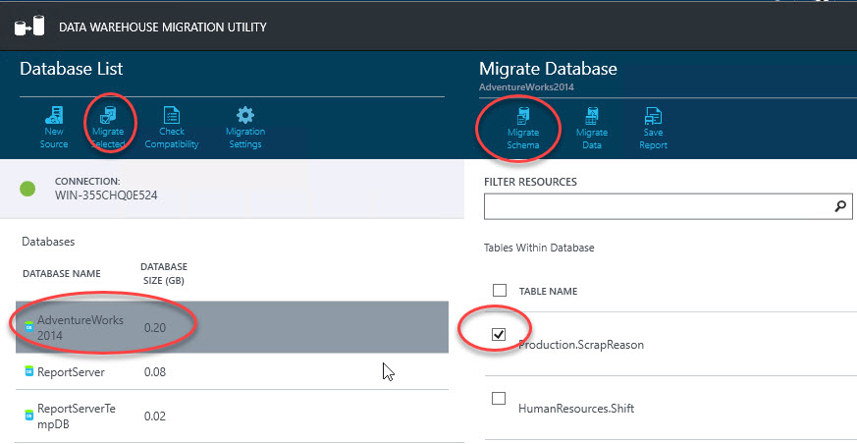Image resolution: width=857 pixels, height=444 pixels.
Task: Check the HumanResources.Shift checkbox
Action: point(500,399)
